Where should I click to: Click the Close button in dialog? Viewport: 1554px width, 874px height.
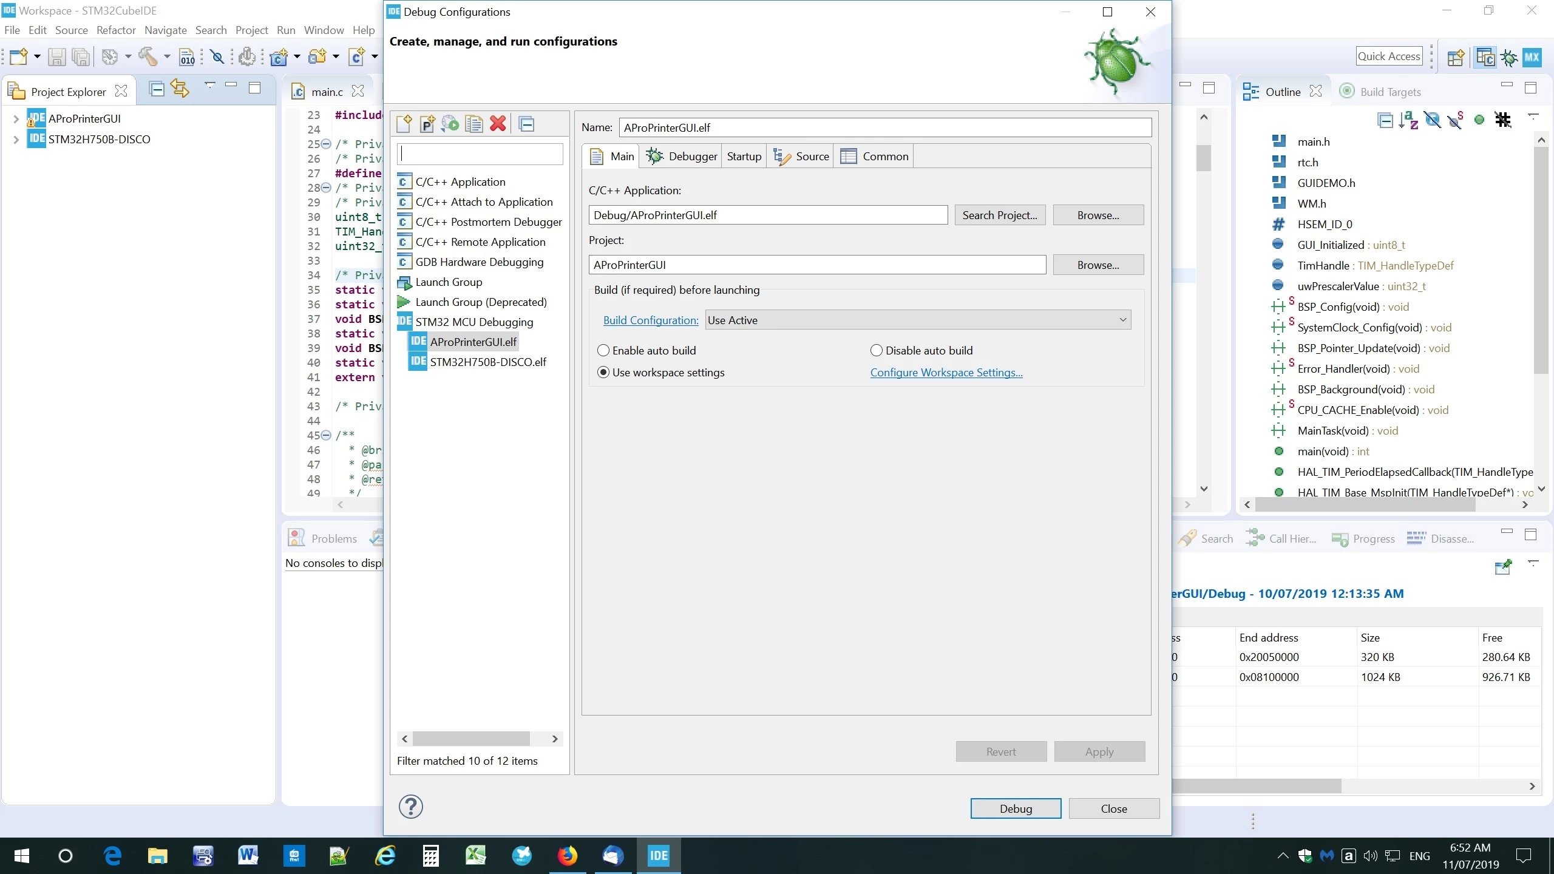[1114, 808]
